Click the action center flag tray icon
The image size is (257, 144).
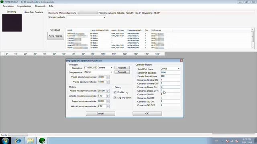pos(227,141)
